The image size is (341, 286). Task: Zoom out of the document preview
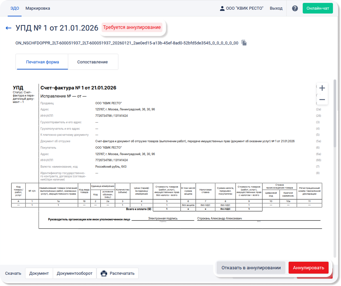coord(322,100)
